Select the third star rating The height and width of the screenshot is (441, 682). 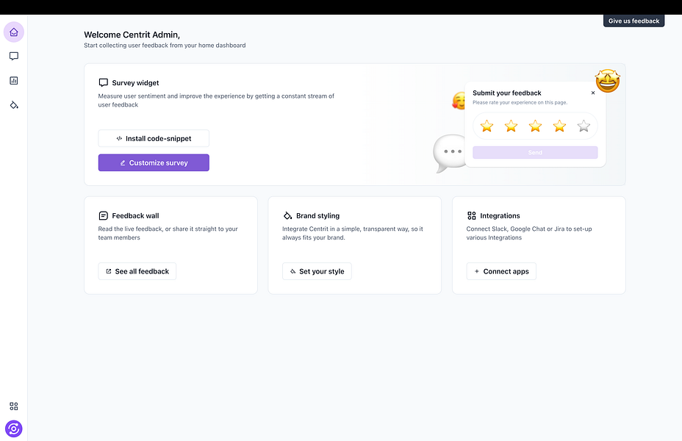coord(535,126)
